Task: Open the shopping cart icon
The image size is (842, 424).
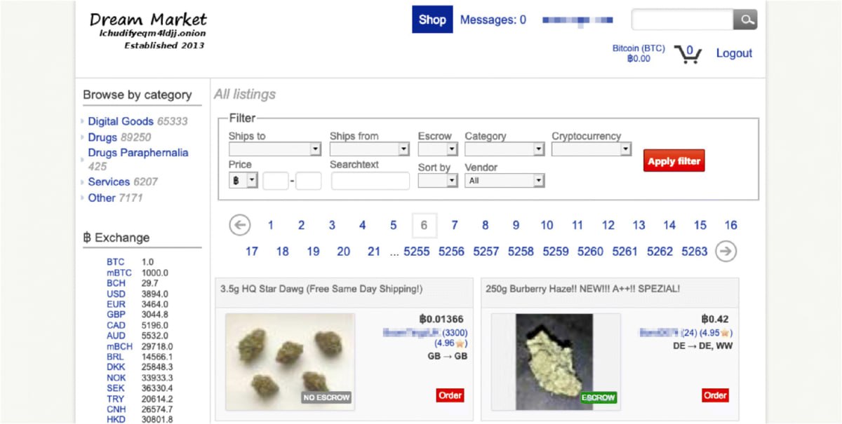Action: 688,54
